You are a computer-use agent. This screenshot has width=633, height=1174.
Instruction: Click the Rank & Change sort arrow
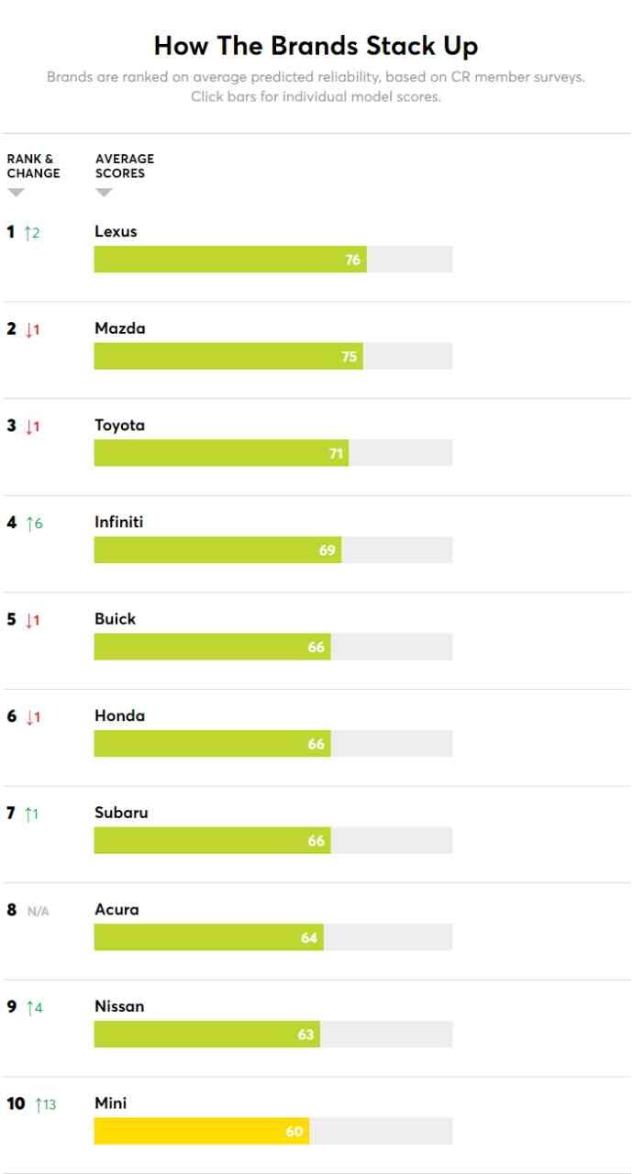click(x=16, y=193)
